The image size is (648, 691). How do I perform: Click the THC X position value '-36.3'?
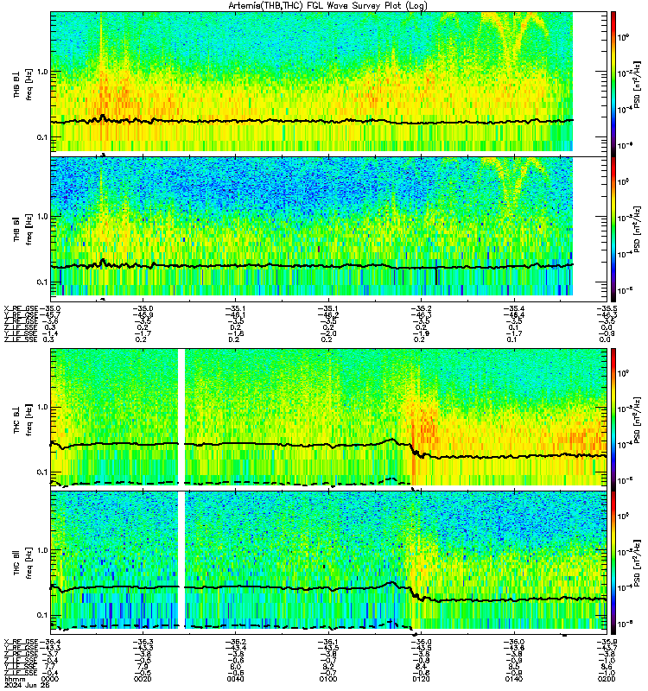[x=143, y=642]
